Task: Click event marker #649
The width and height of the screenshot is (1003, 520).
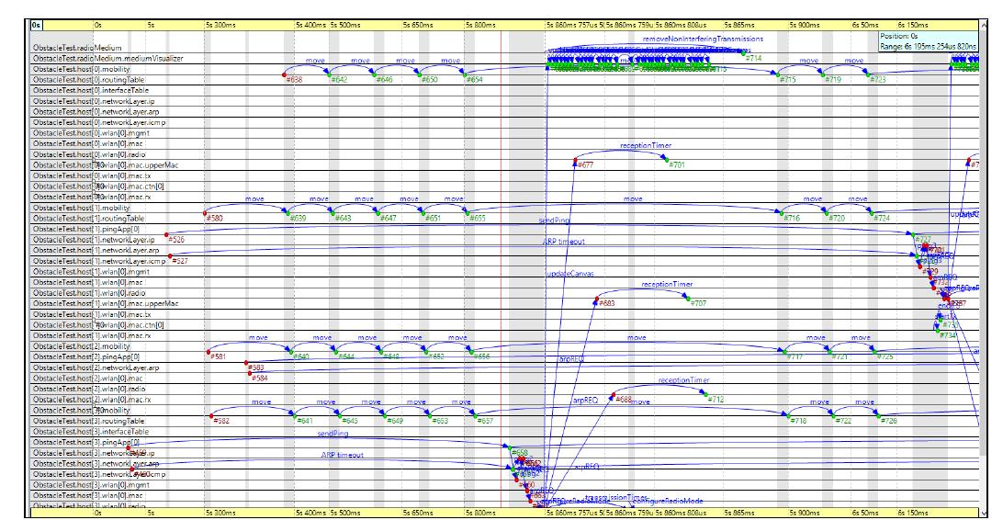Action: point(385,416)
